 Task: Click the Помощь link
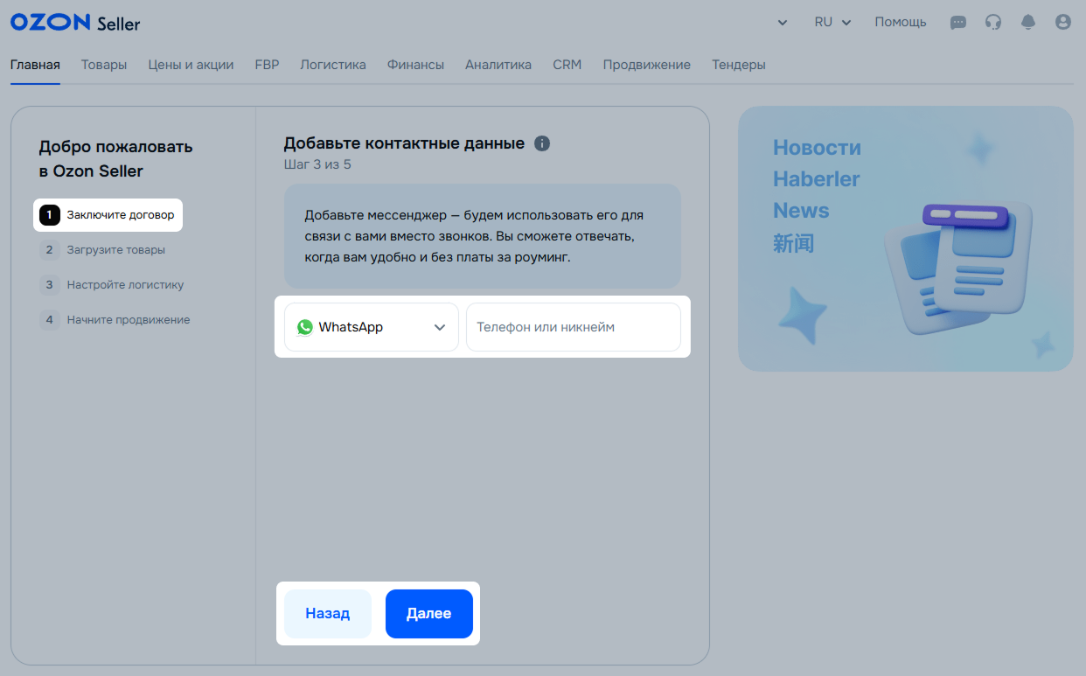coord(901,23)
